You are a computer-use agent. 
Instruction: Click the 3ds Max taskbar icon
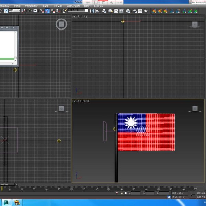7,203
